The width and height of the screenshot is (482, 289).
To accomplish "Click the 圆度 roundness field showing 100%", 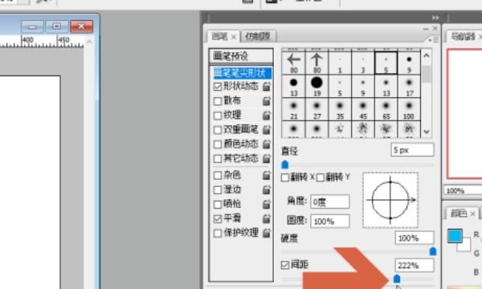I will pos(330,221).
